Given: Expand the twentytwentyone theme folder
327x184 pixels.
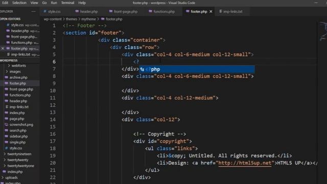Looking at the screenshot, I should [20, 166].
